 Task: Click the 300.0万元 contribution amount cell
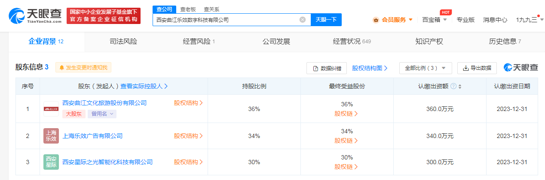pos(440,162)
